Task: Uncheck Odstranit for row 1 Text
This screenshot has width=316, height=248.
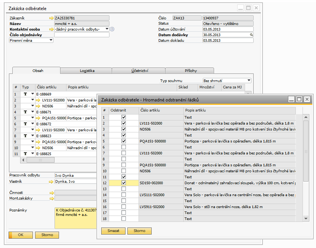Action: coord(124,117)
